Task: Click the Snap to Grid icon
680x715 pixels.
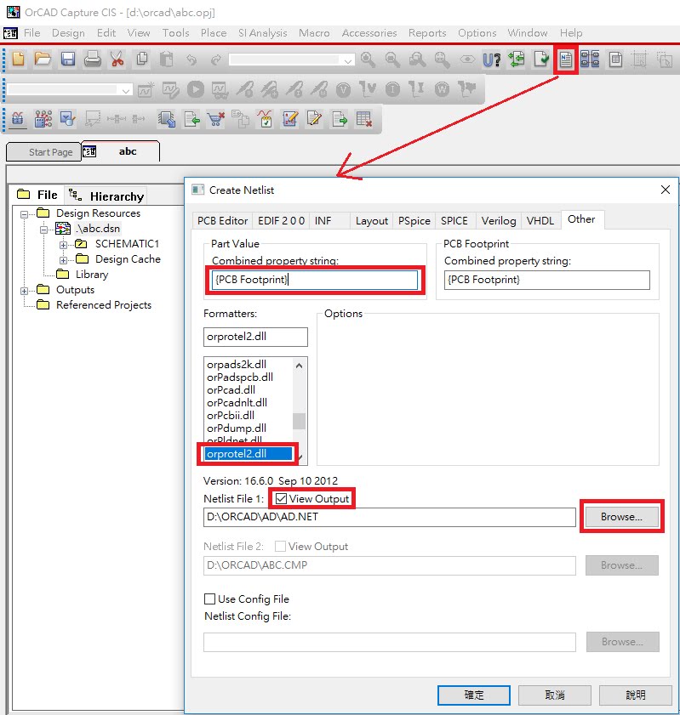Action: point(639,60)
